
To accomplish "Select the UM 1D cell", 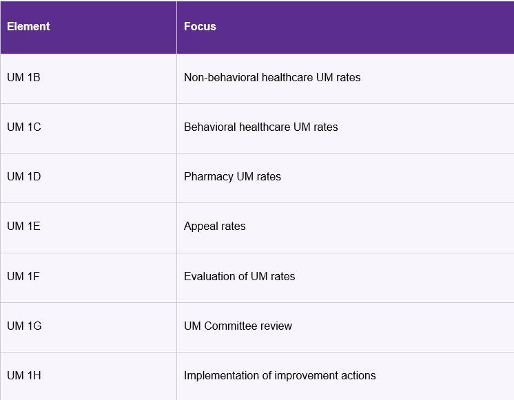I will (24, 177).
